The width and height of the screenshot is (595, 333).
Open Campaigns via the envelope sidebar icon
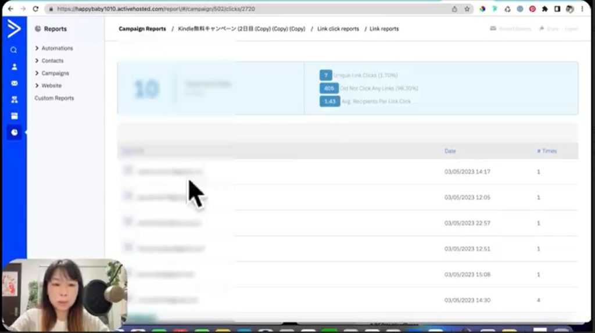14,83
